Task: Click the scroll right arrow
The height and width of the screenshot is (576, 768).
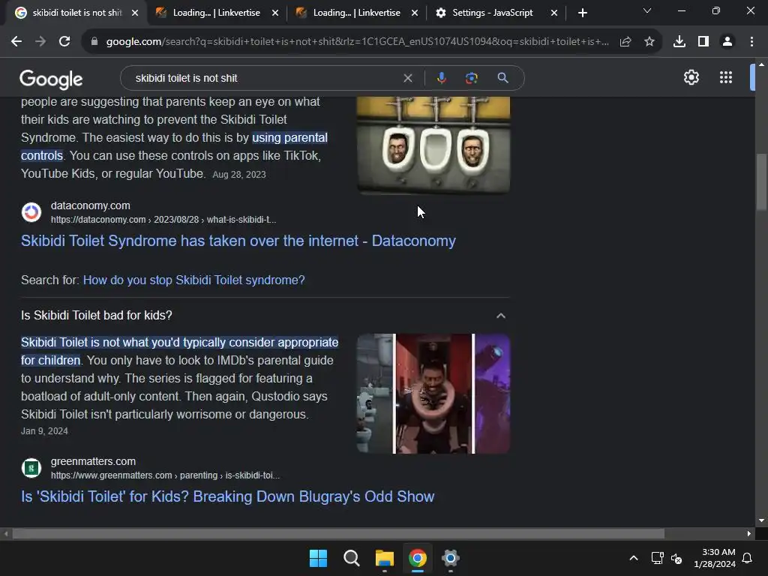Action: coord(749,533)
